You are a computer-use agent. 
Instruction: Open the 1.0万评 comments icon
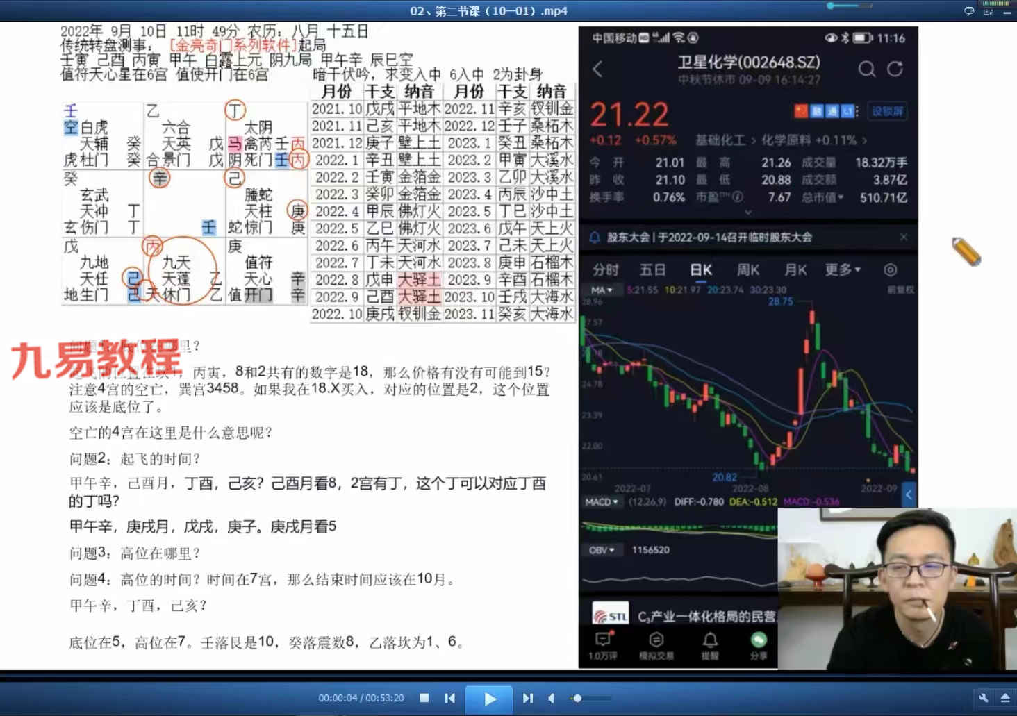[603, 645]
